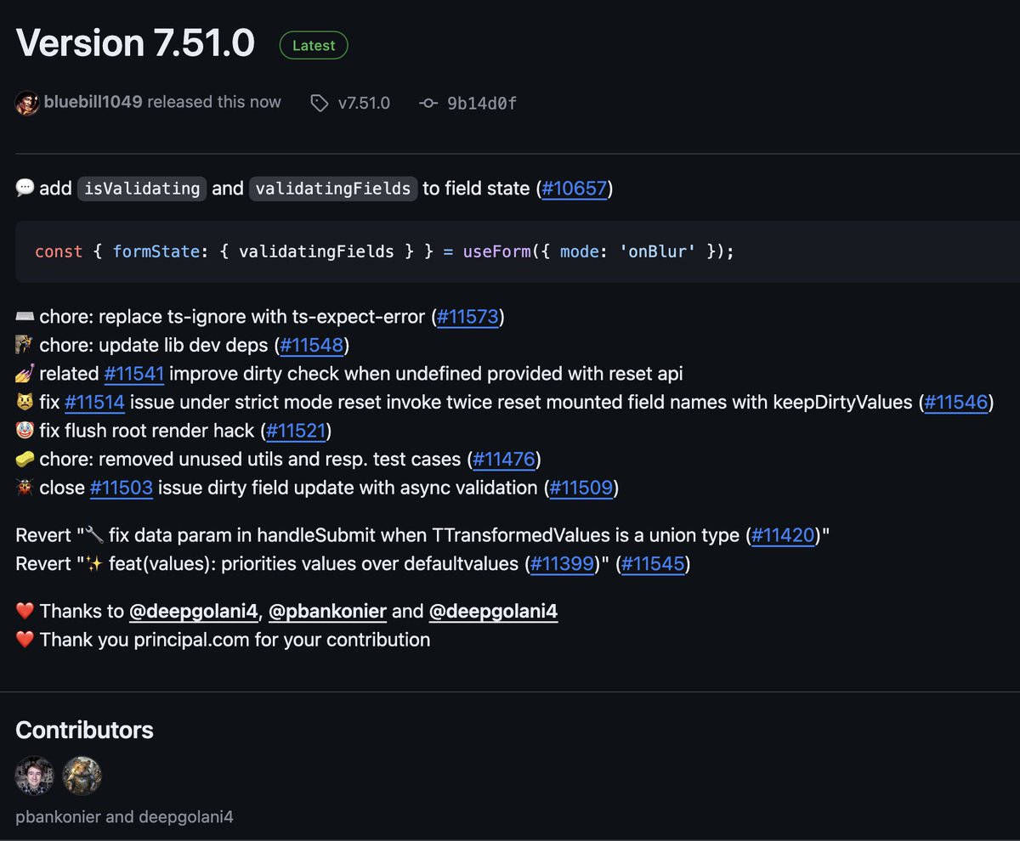Screen dimensions: 1020x841
Task: Click the commit icon beside 9b14d0f
Action: click(x=428, y=104)
